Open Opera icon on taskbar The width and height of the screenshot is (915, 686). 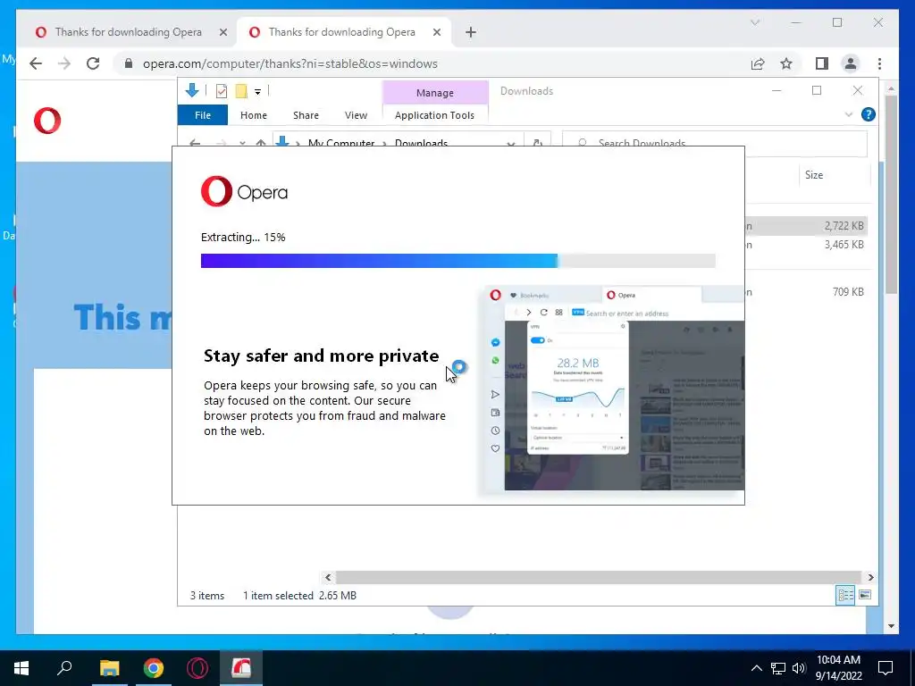(197, 668)
